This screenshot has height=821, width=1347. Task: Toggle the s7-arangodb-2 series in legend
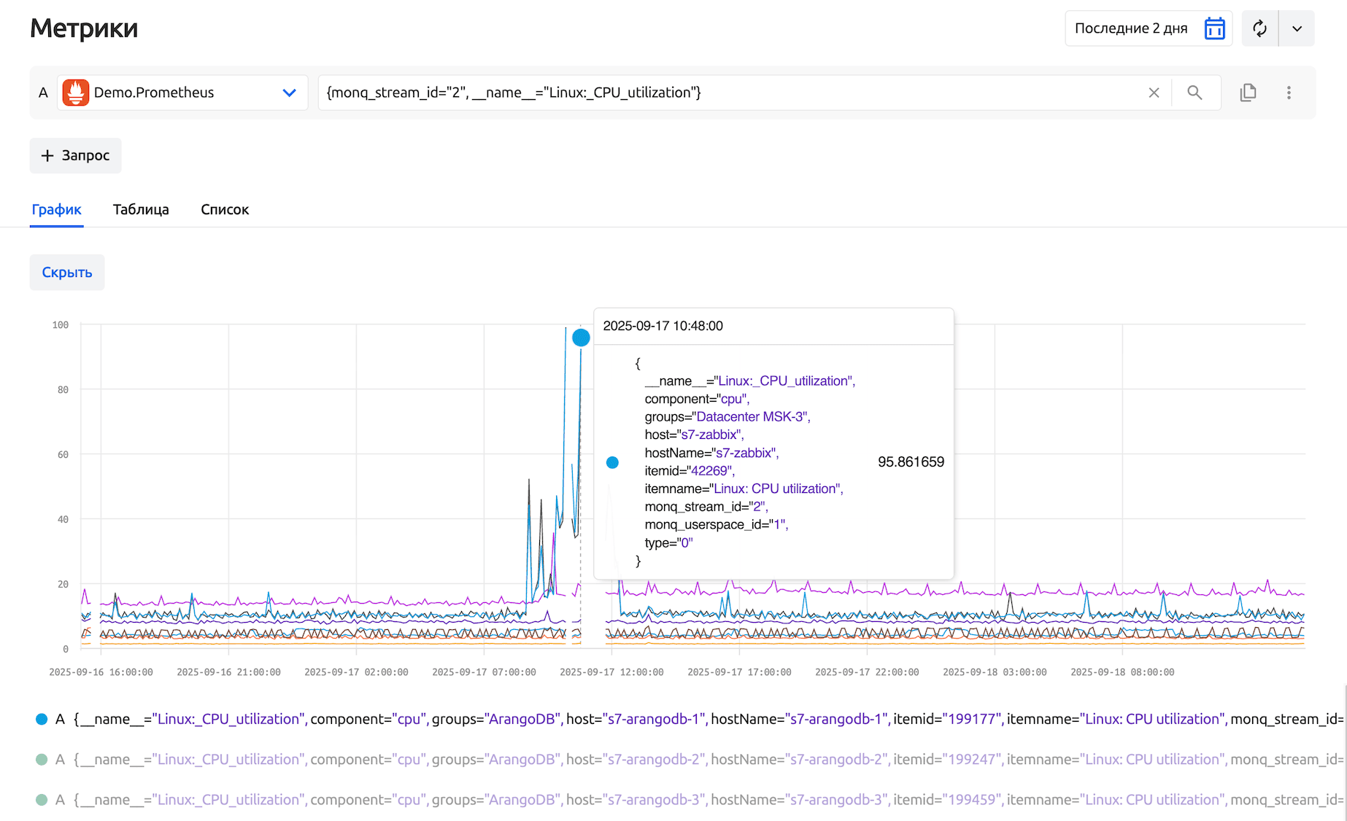pos(42,759)
